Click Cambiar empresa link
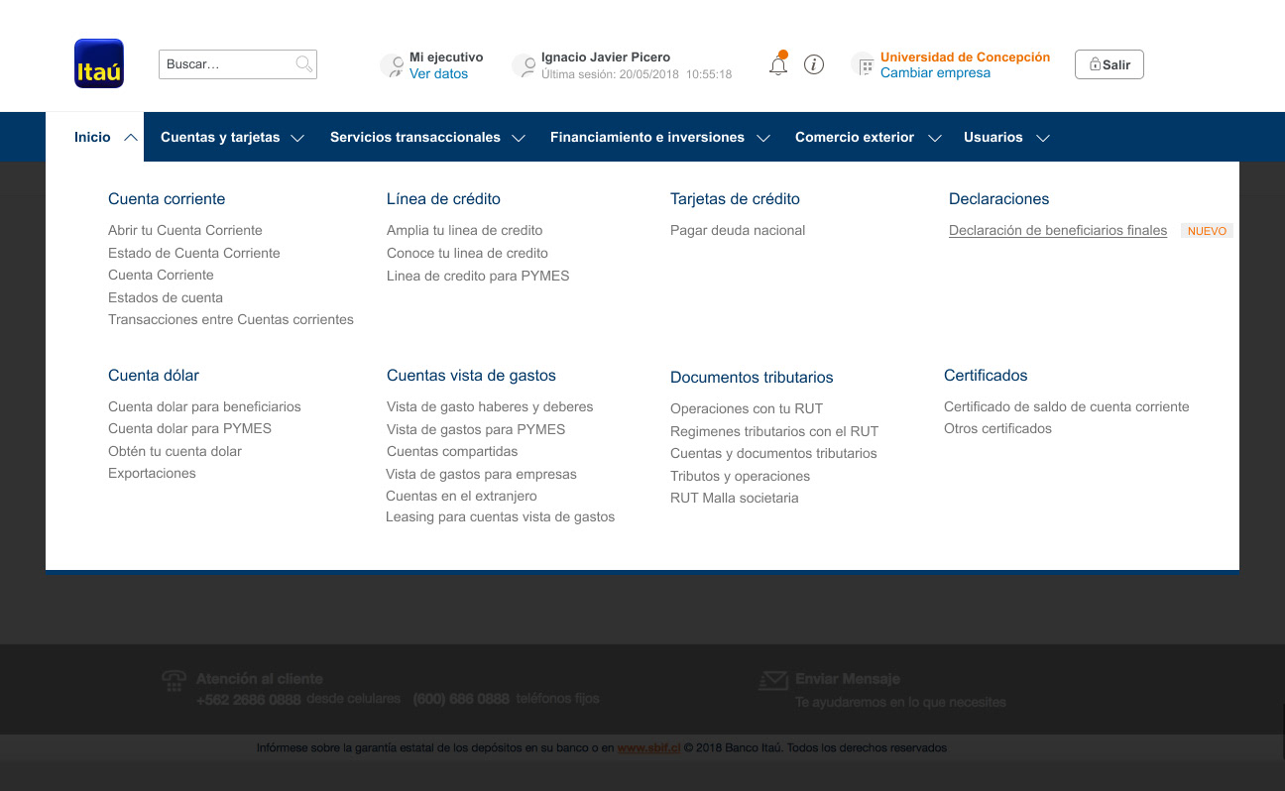The image size is (1285, 791). 935,72
